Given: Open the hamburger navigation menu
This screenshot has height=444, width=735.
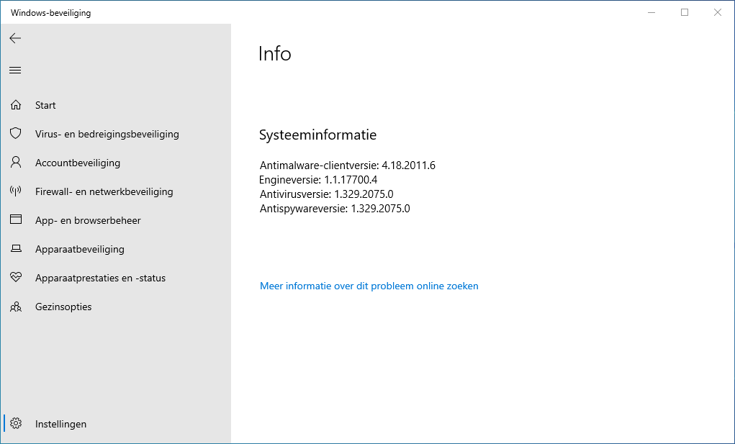Looking at the screenshot, I should [15, 70].
